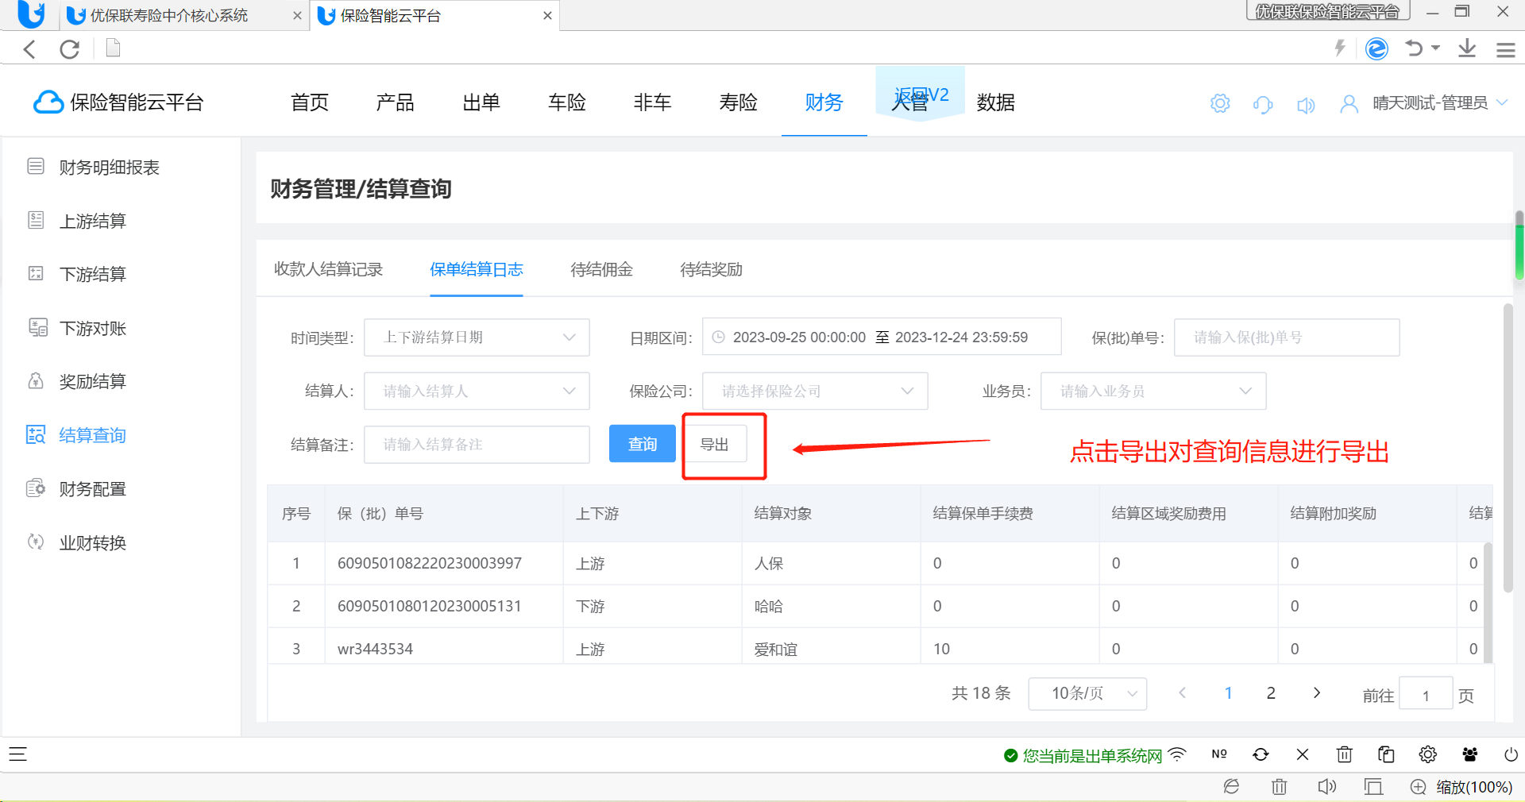Image resolution: width=1525 pixels, height=802 pixels.
Task: Open the 业务员 dropdown
Action: (1153, 391)
